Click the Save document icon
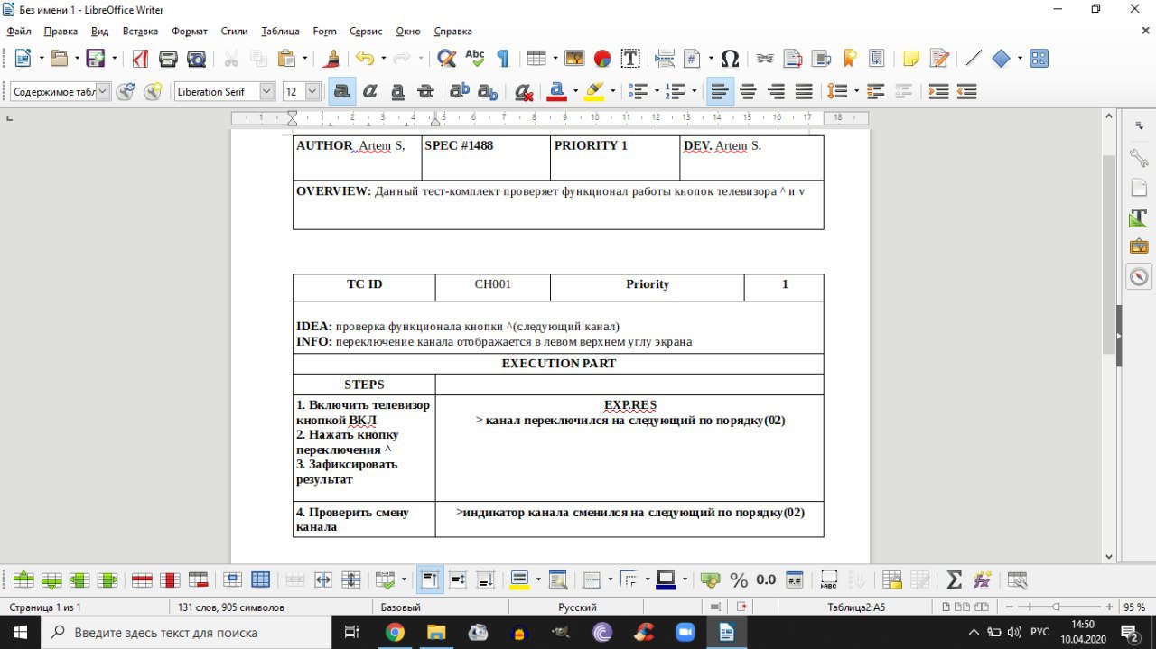 (94, 59)
